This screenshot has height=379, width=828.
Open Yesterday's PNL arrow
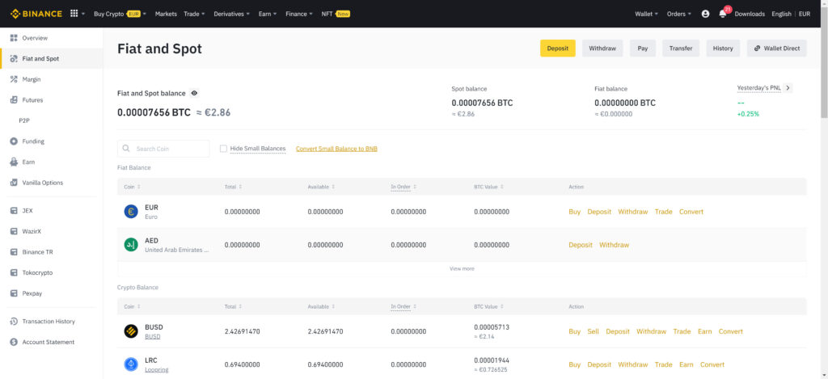(x=788, y=88)
